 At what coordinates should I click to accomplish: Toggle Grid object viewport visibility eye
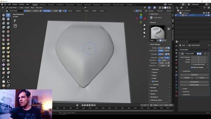pos(206,15)
